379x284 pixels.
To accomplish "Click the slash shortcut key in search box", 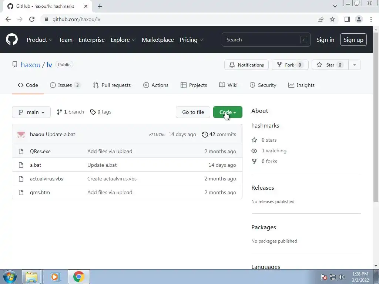I will 303,40.
